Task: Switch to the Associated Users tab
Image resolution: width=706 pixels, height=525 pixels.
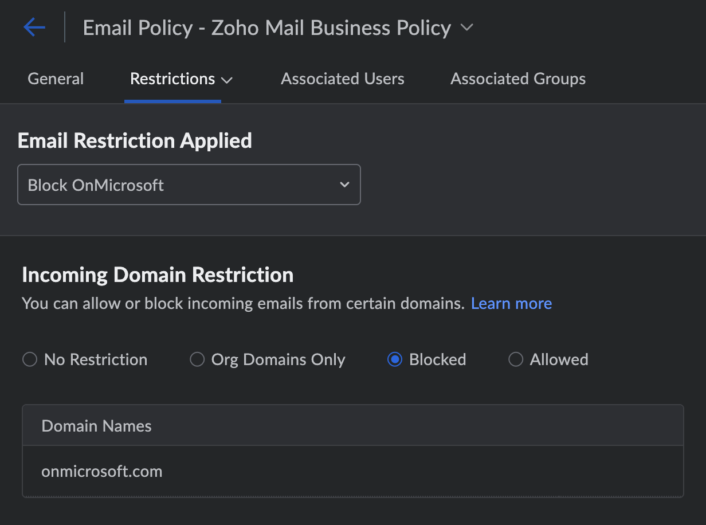Action: pos(342,79)
